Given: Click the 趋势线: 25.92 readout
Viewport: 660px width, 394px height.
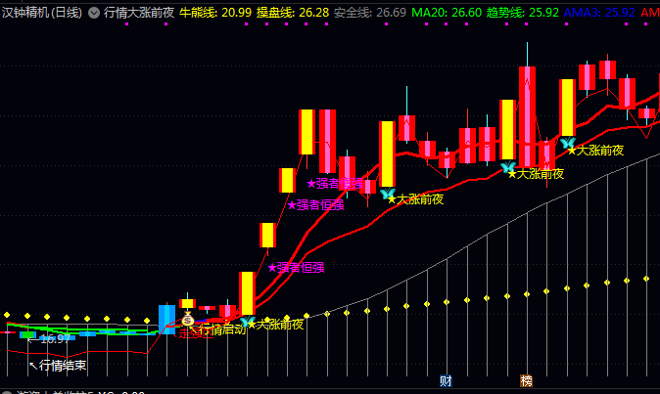Looking at the screenshot, I should point(522,13).
